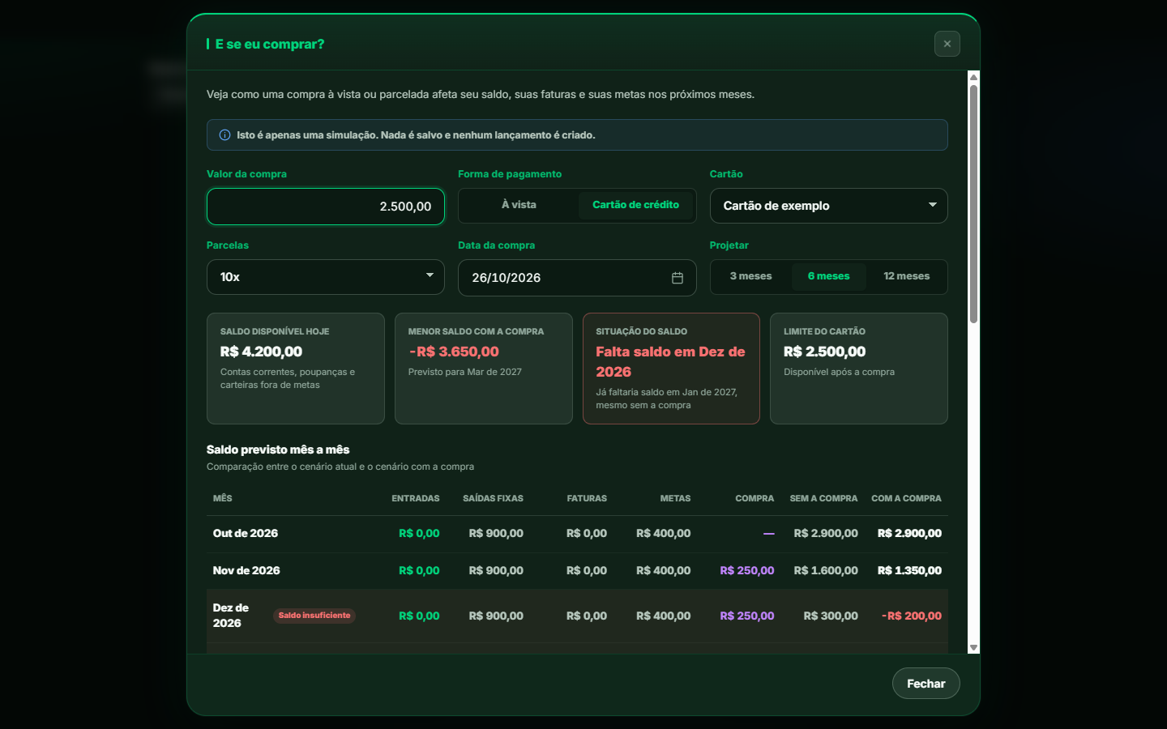Click the 'R$ 300,00' value in Dez row
Viewport: 1167px width, 729px height.
[x=831, y=616]
